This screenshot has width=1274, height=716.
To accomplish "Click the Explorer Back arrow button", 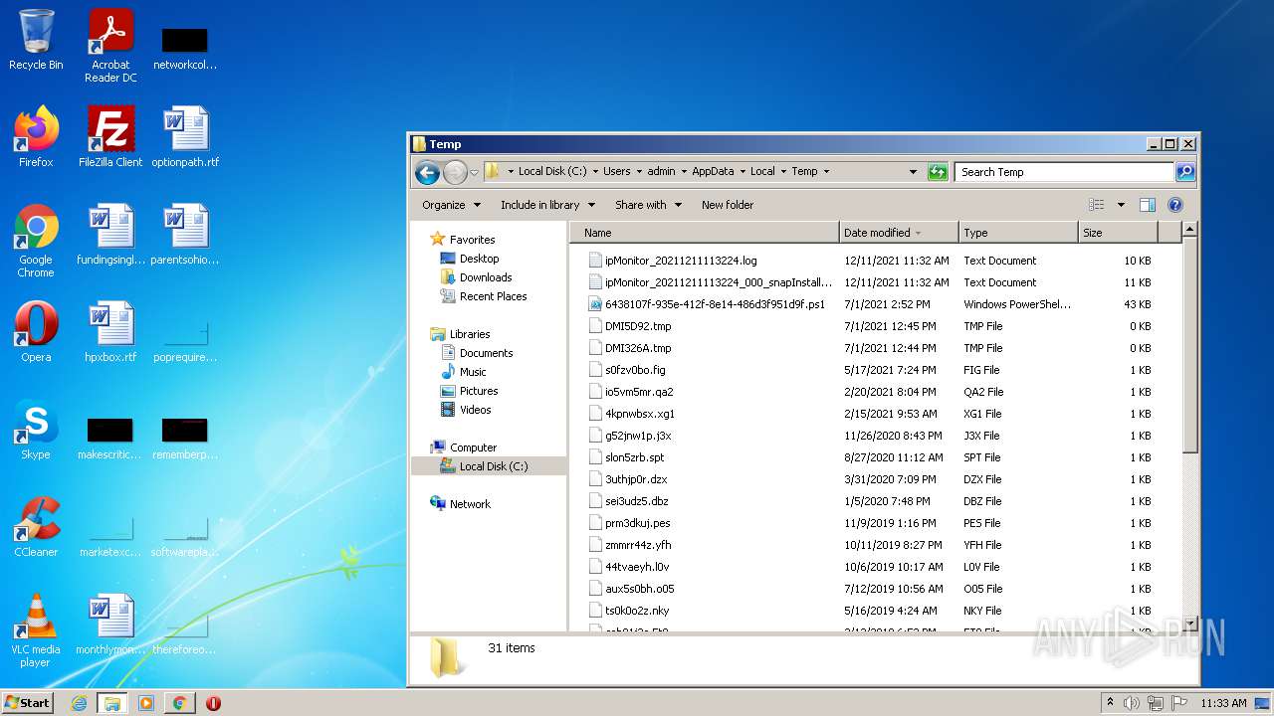I will [x=428, y=172].
